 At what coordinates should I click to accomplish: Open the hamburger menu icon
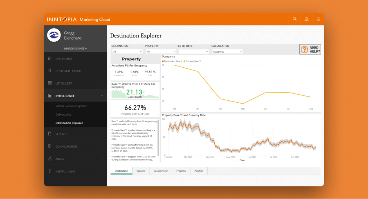pos(318,19)
